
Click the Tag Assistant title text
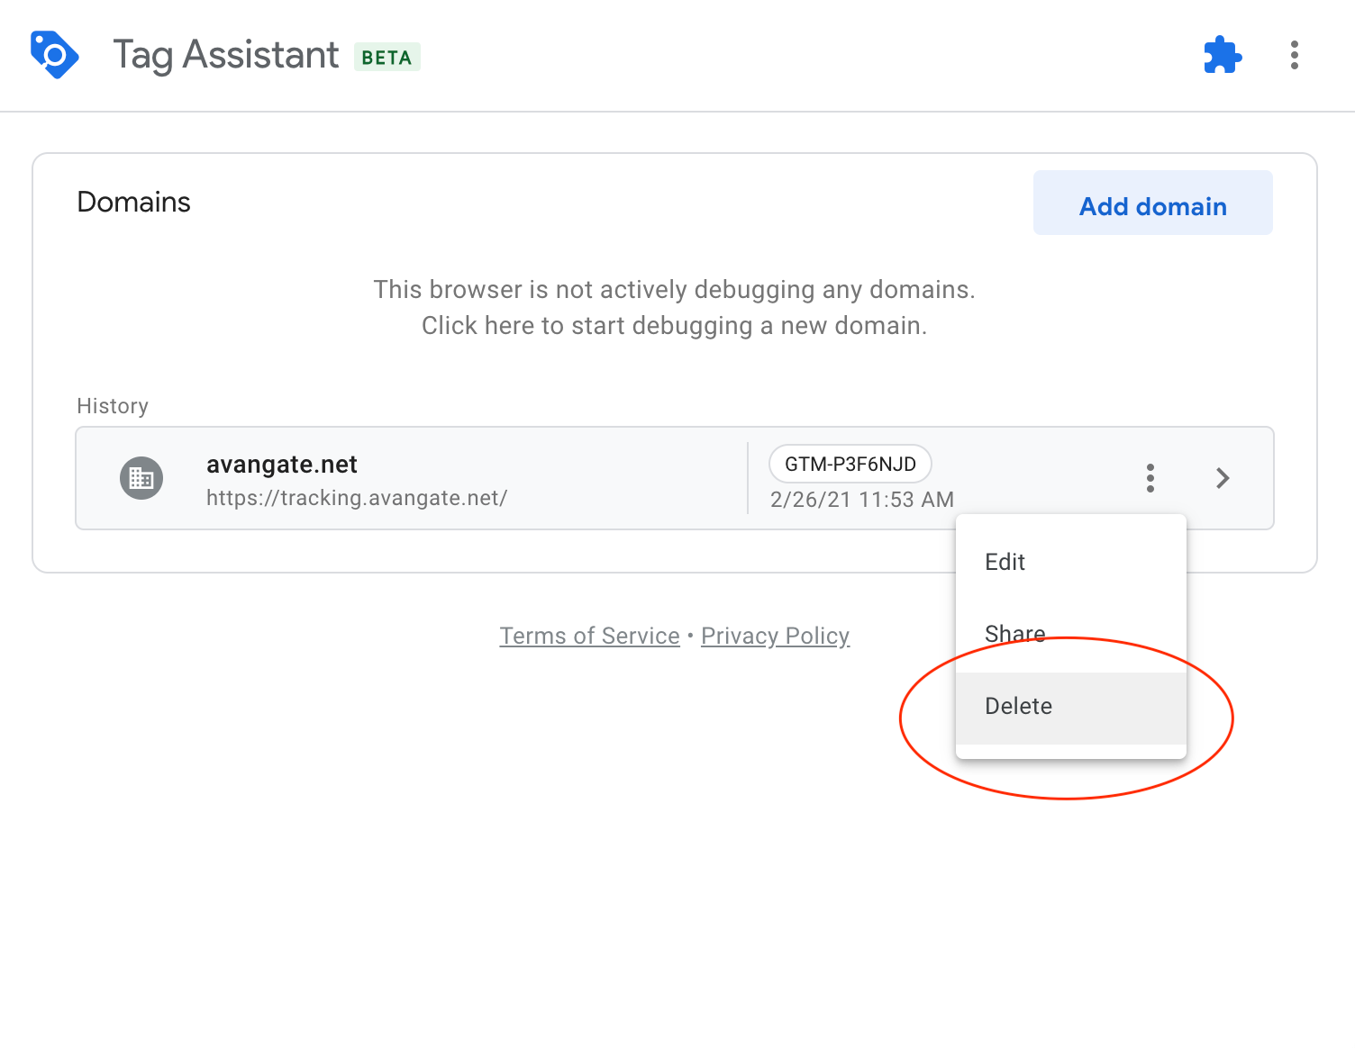[x=225, y=55]
